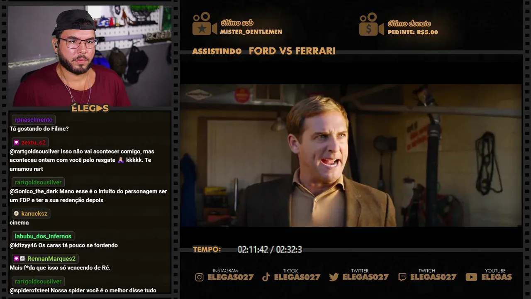Click TikTok handle ELEGAS027
Viewport: 531px width, 299px height.
(x=297, y=277)
